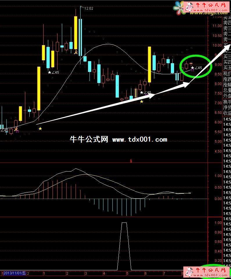Click the red § marker above the MACD panel
Screen dimensions: 231x279
(131, 160)
